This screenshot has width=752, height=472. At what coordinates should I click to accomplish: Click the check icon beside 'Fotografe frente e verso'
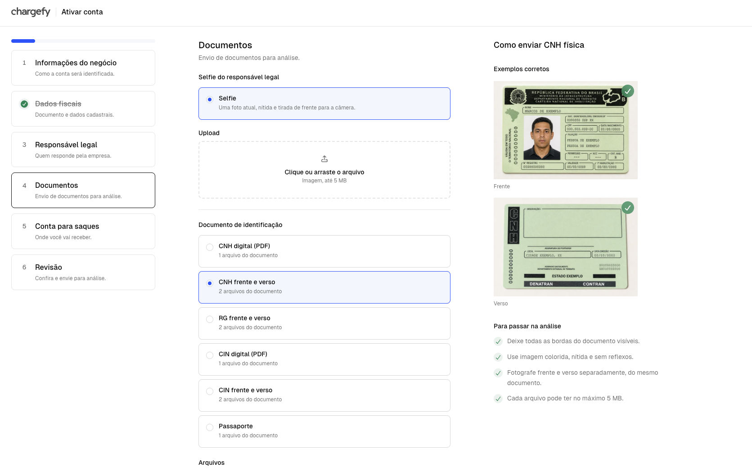pyautogui.click(x=498, y=373)
